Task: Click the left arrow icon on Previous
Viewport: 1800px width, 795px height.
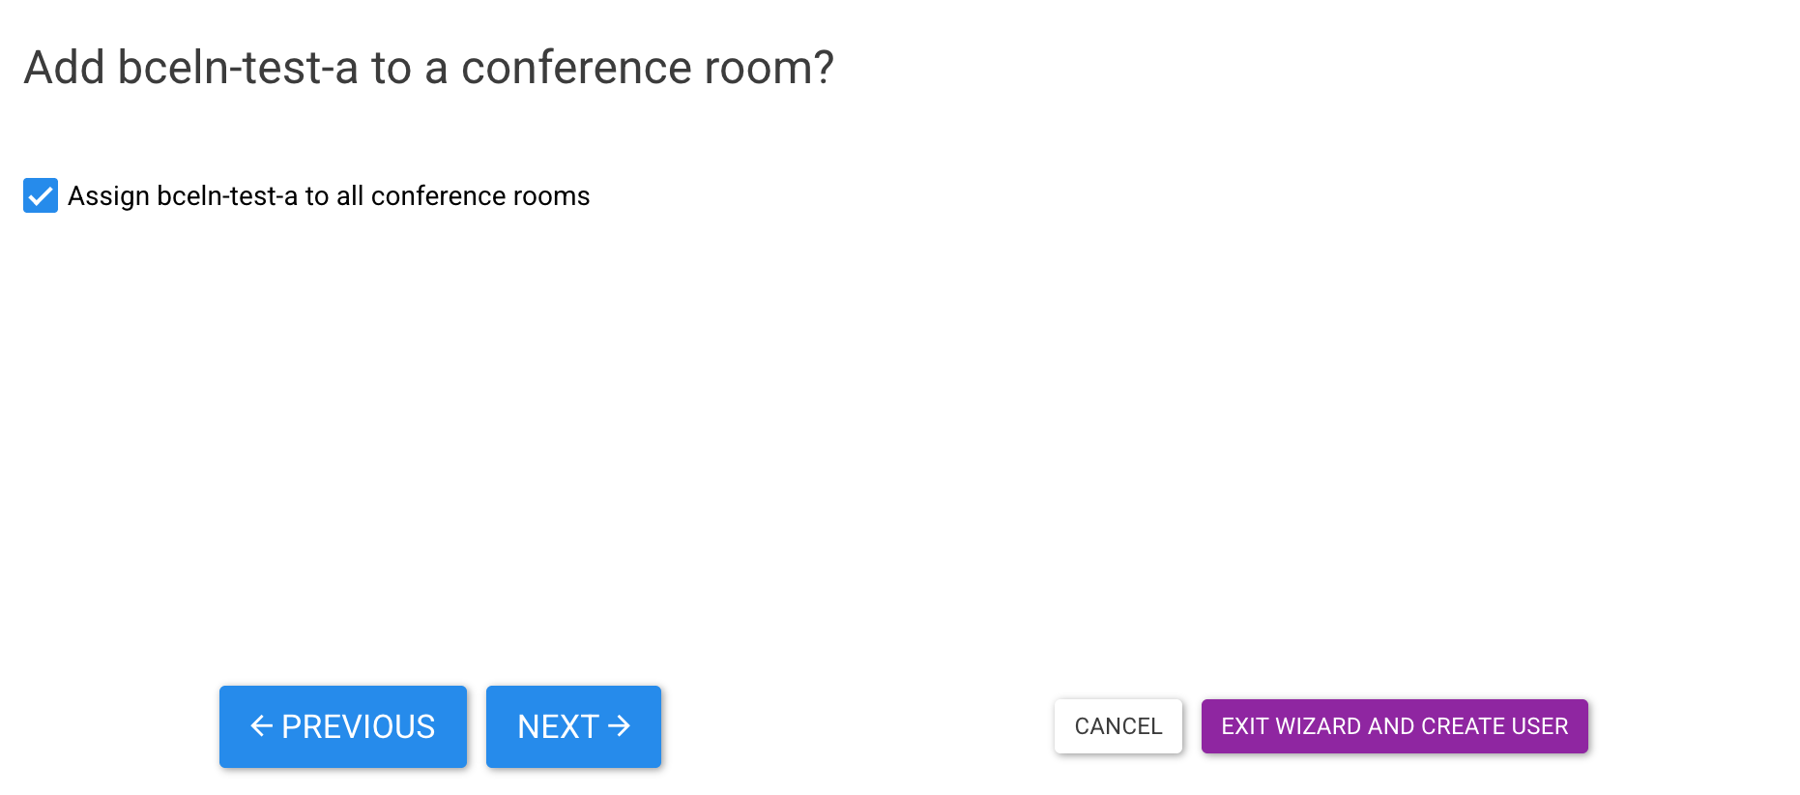Action: [x=261, y=726]
